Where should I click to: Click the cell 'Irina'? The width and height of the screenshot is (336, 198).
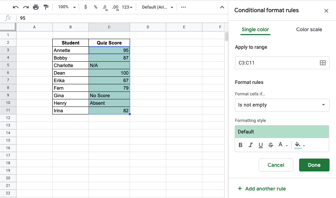(71, 110)
